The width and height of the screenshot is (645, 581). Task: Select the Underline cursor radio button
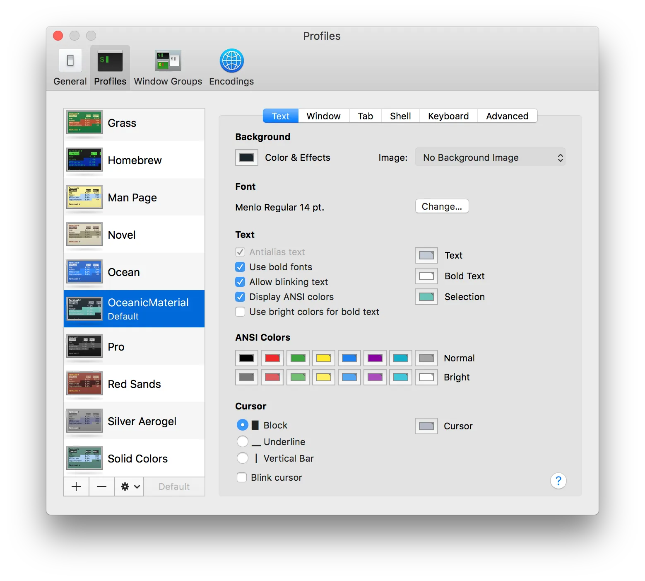(x=243, y=442)
